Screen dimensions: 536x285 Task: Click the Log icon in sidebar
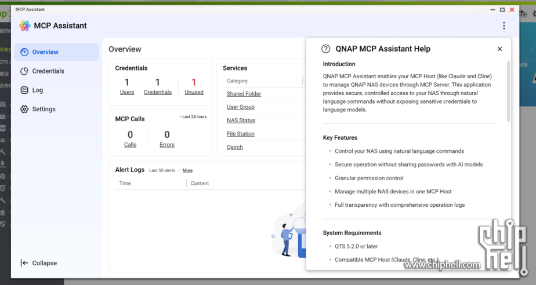point(24,90)
